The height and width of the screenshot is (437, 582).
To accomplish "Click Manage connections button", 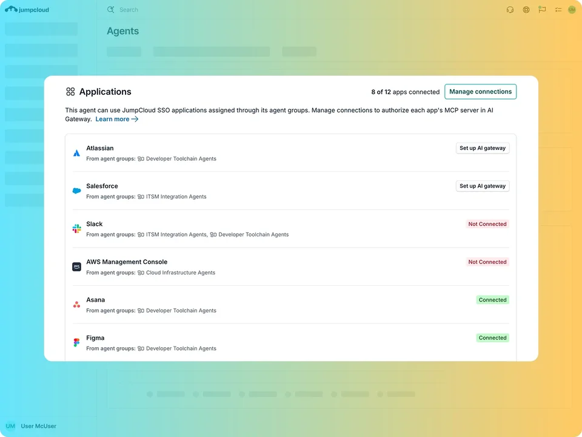I will 480,92.
